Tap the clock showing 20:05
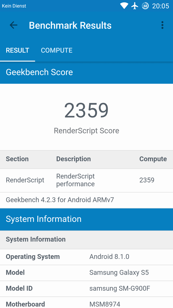Viewport: 173px width, 308px height. (161, 6)
